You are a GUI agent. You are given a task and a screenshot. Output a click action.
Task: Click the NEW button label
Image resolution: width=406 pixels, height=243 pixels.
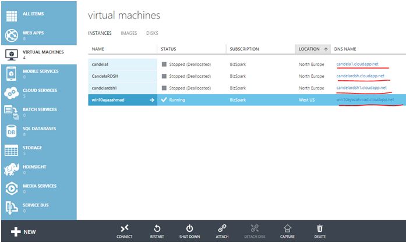(30, 232)
